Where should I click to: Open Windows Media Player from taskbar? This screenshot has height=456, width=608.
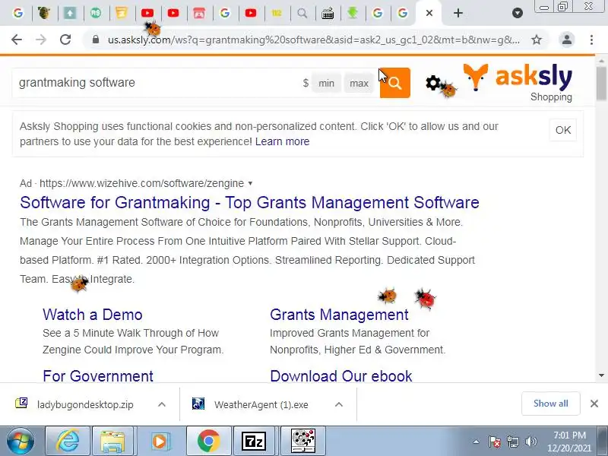pos(160,441)
